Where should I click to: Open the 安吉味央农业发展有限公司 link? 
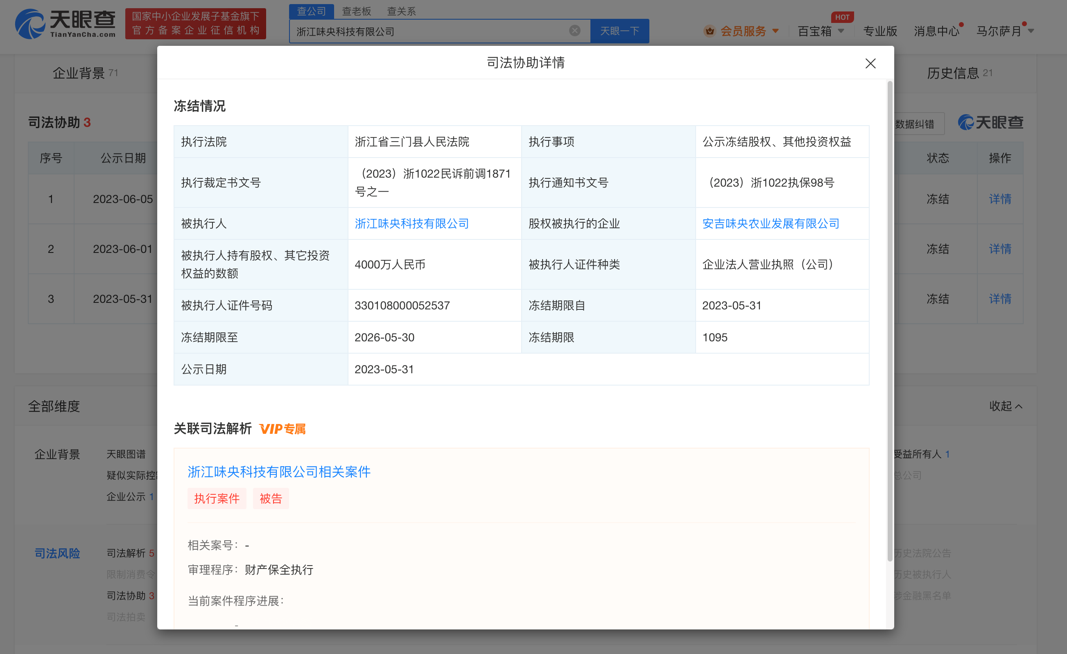click(771, 224)
